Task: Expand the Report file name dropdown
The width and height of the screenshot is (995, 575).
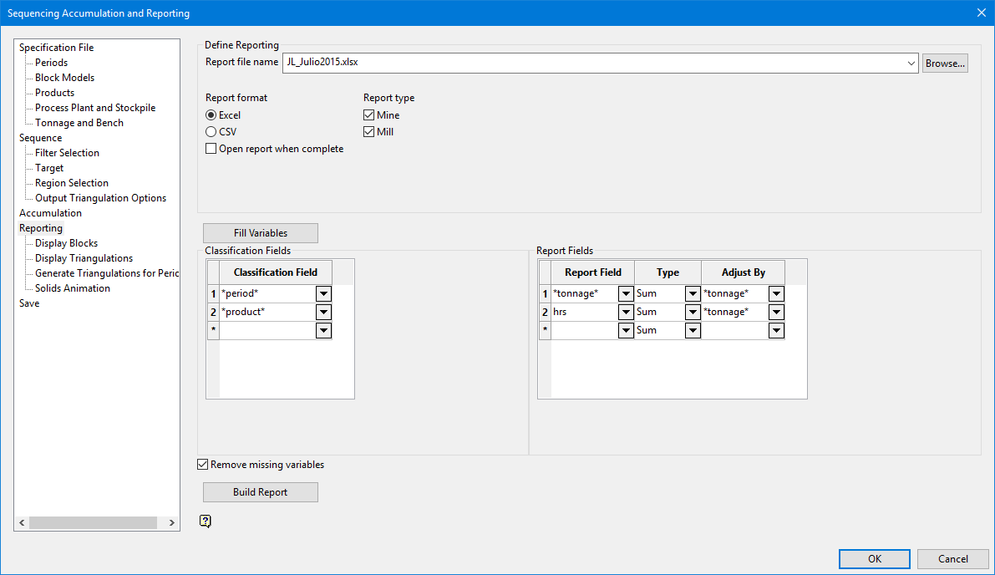Action: pyautogui.click(x=911, y=63)
